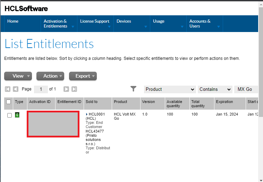Open Activation & Entitlements menu

58,24
